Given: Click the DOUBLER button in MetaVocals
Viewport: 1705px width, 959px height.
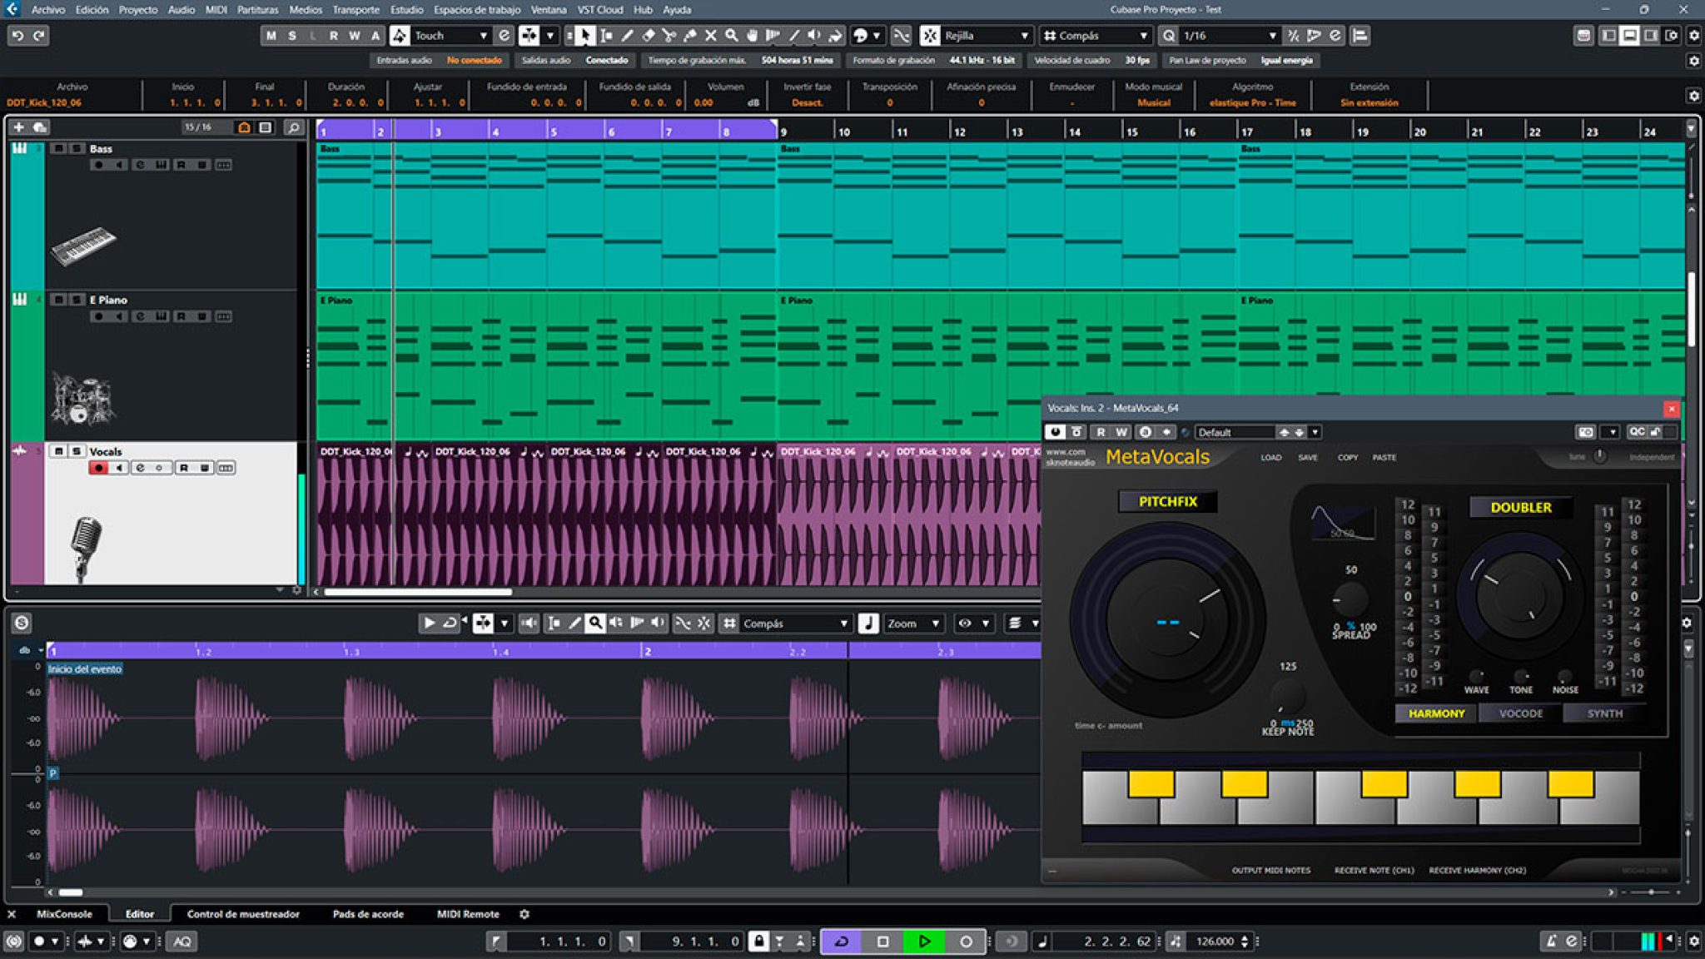Looking at the screenshot, I should 1520,507.
